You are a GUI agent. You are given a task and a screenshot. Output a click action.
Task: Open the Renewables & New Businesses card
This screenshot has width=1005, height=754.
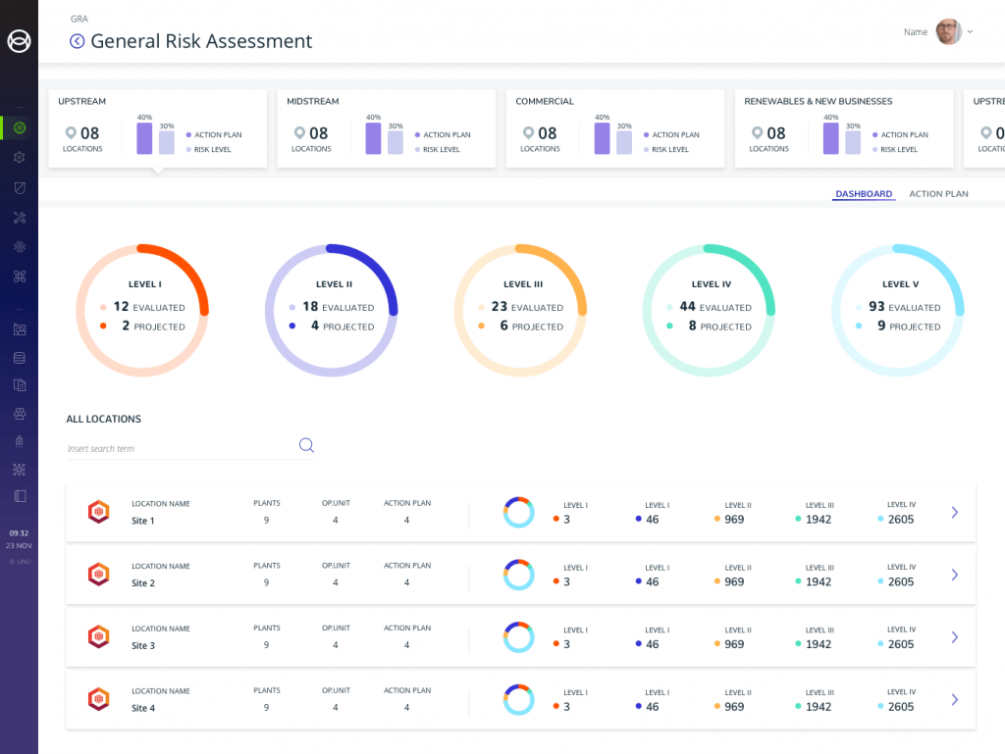pos(843,128)
